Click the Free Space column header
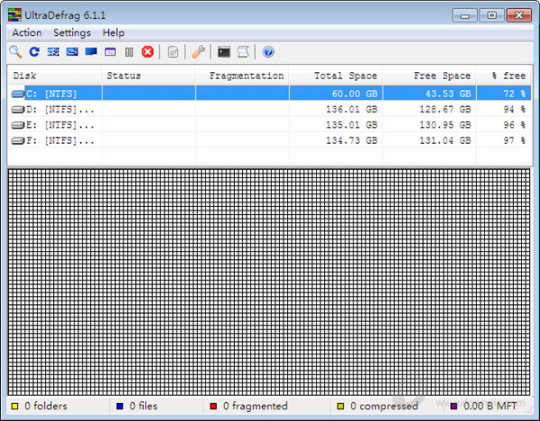Screen dimensions: 540x421 tap(429, 76)
